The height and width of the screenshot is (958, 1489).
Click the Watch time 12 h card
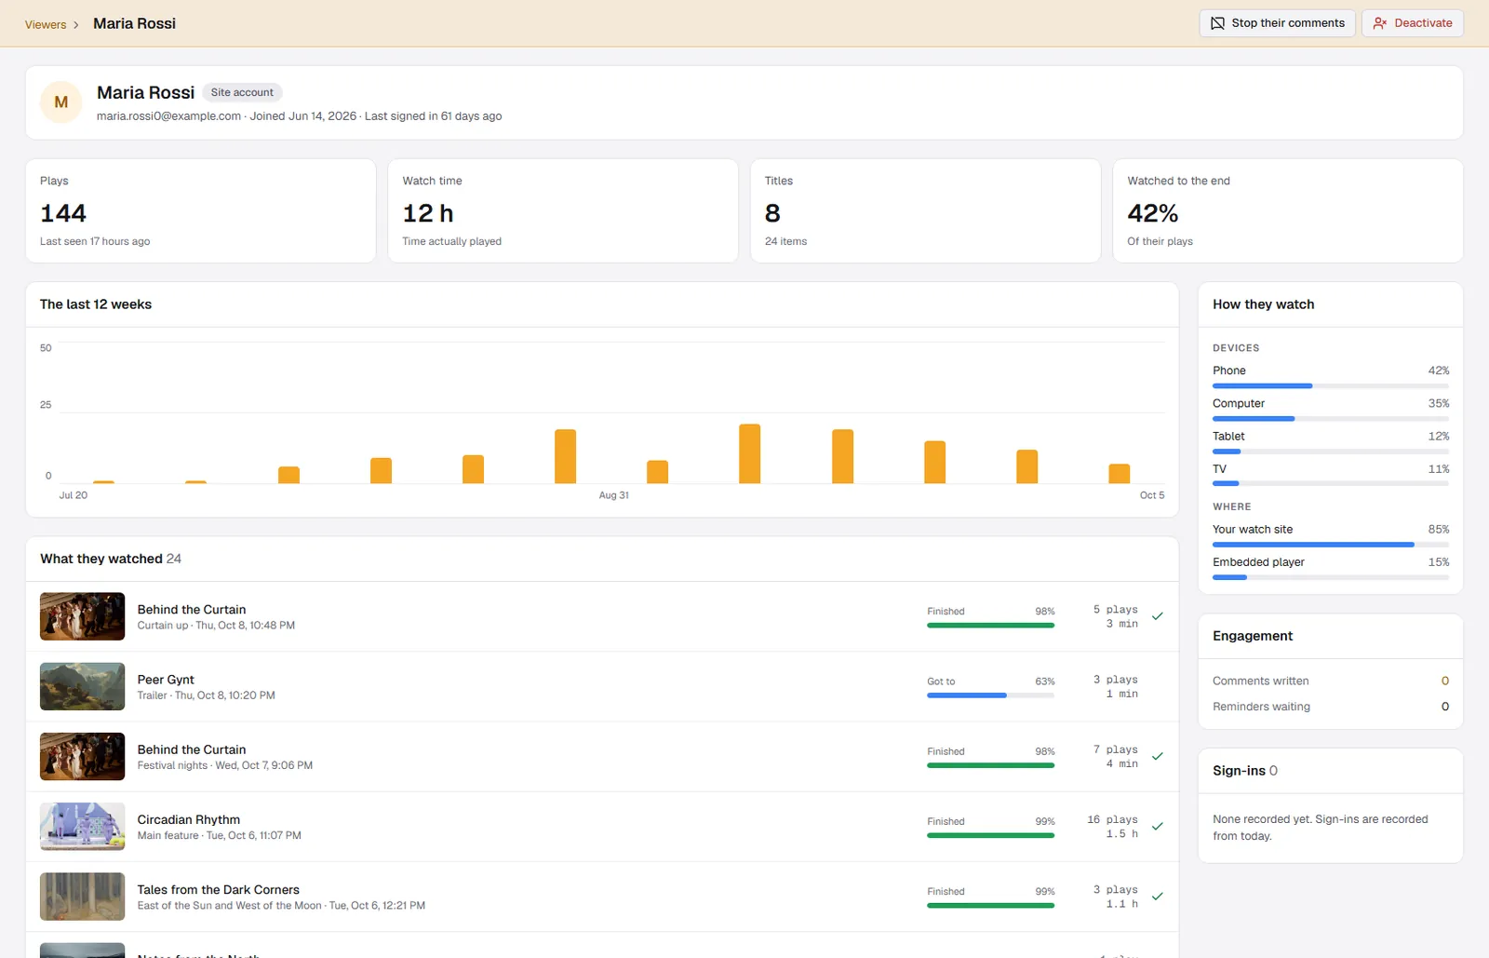(563, 210)
